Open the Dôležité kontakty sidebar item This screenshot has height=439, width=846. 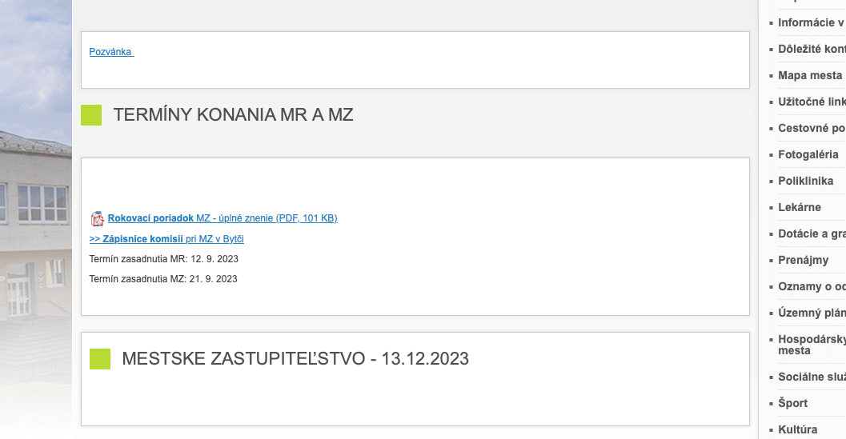pos(811,49)
